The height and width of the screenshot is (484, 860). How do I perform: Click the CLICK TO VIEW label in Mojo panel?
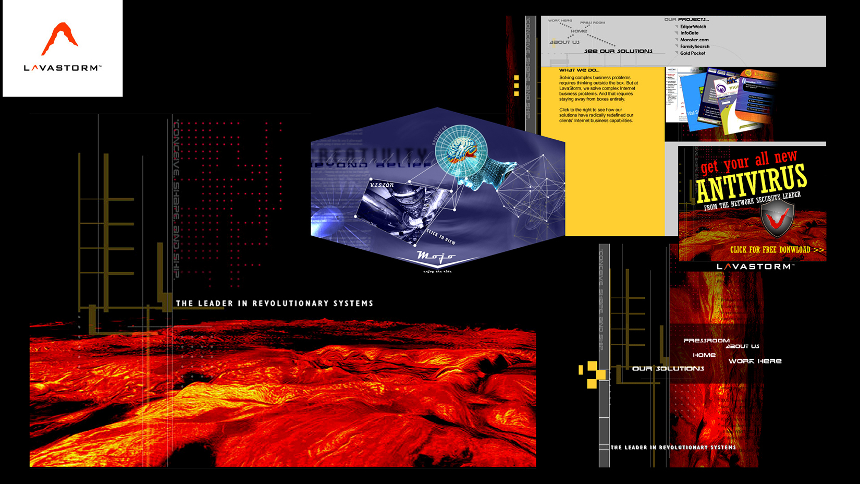click(x=441, y=237)
